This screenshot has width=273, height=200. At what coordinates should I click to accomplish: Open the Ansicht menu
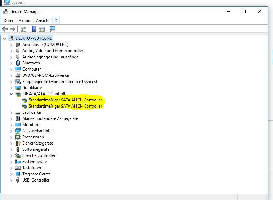pyautogui.click(x=43, y=21)
